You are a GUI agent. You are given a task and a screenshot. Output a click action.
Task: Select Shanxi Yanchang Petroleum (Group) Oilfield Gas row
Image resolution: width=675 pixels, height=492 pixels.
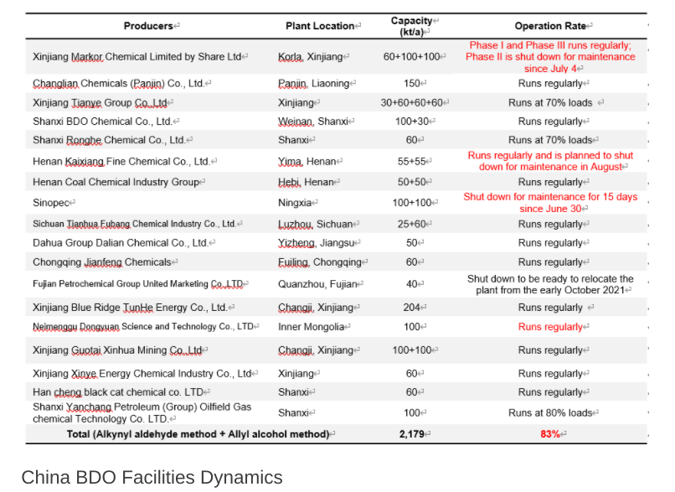[142, 413]
